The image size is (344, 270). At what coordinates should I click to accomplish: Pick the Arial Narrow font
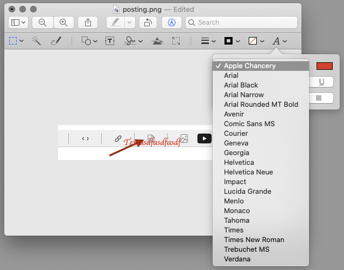click(261, 94)
